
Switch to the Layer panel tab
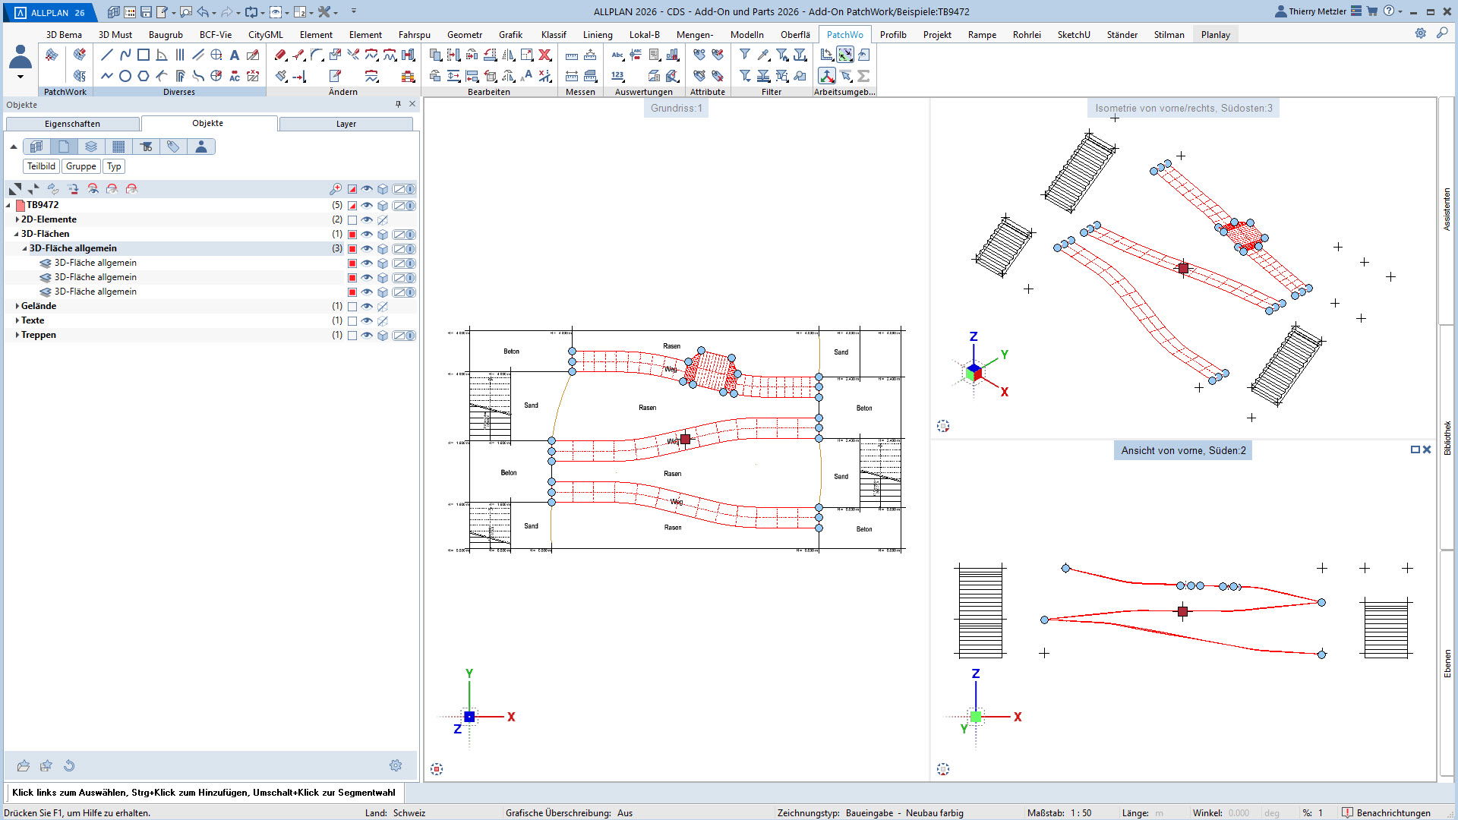point(346,124)
